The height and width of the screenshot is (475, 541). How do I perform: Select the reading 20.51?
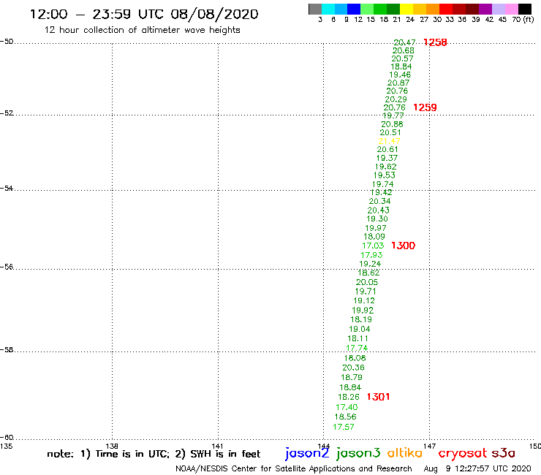pyautogui.click(x=390, y=133)
